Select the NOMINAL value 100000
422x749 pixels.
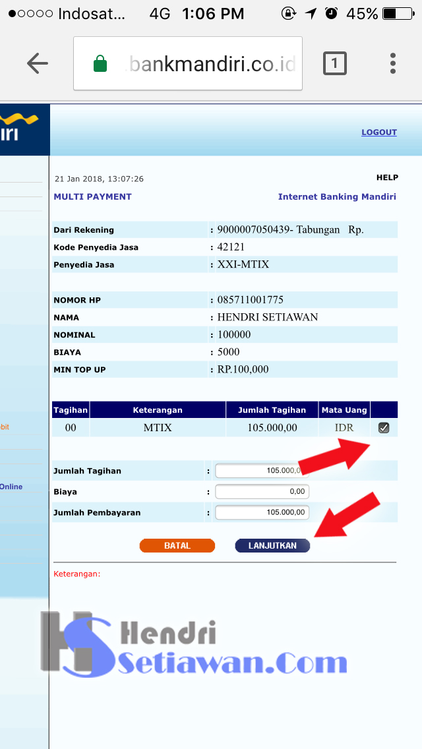233,335
